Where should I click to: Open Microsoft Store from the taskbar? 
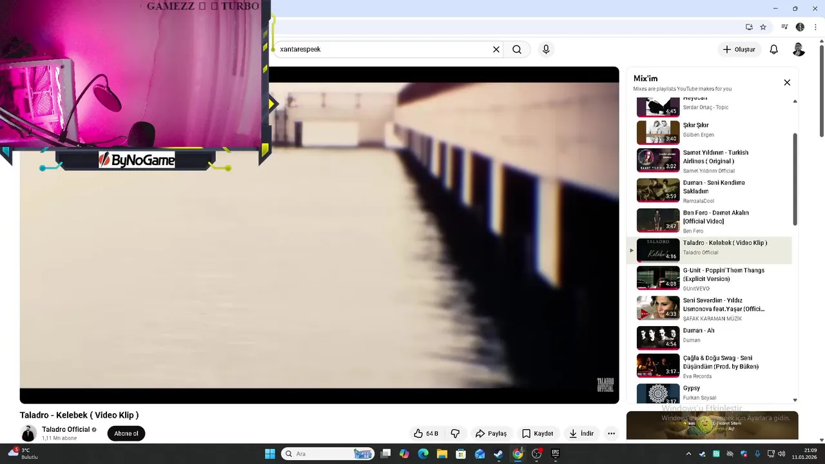coord(461,454)
